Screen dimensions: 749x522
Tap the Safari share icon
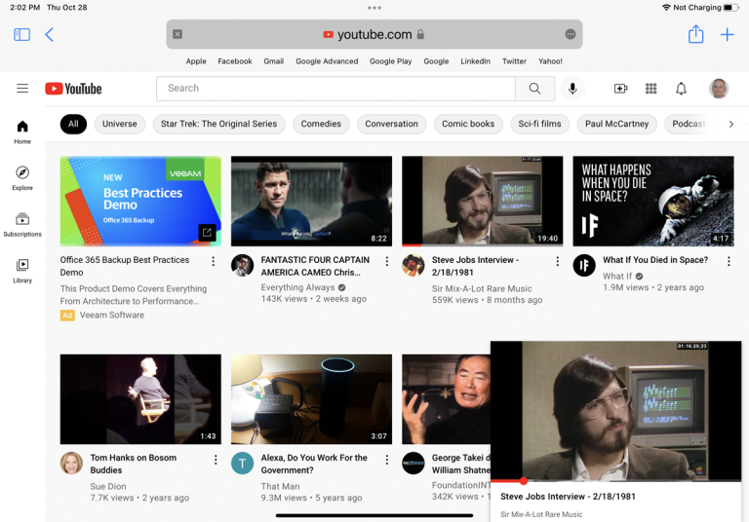695,35
